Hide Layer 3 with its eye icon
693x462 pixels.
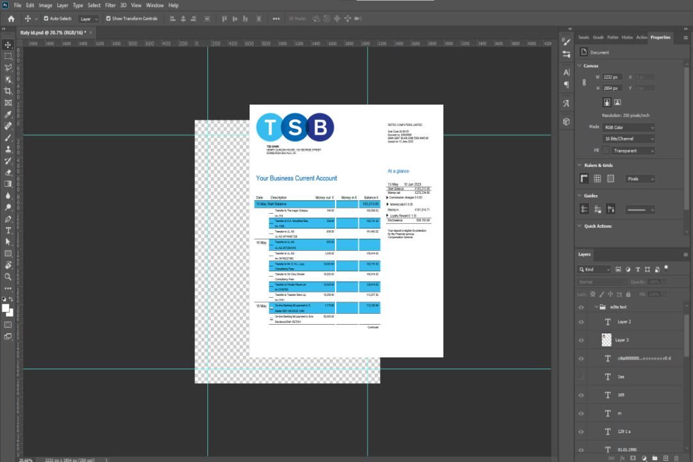pyautogui.click(x=581, y=341)
